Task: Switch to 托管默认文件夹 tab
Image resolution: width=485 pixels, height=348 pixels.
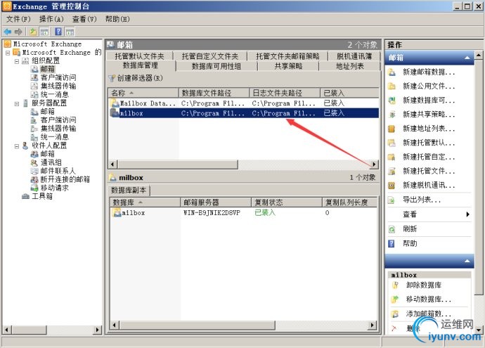Action: 139,56
